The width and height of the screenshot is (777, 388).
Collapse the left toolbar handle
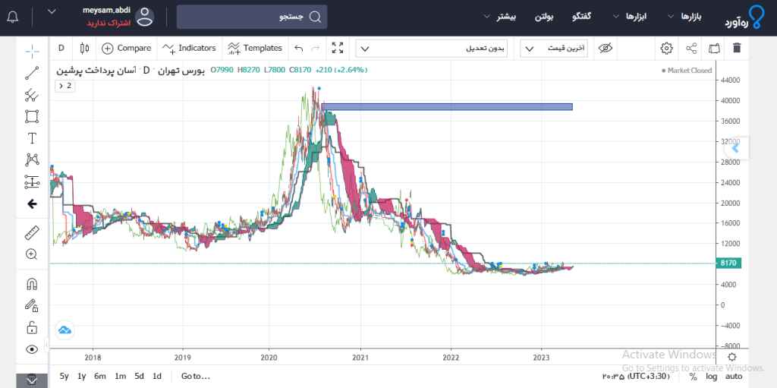click(46, 343)
